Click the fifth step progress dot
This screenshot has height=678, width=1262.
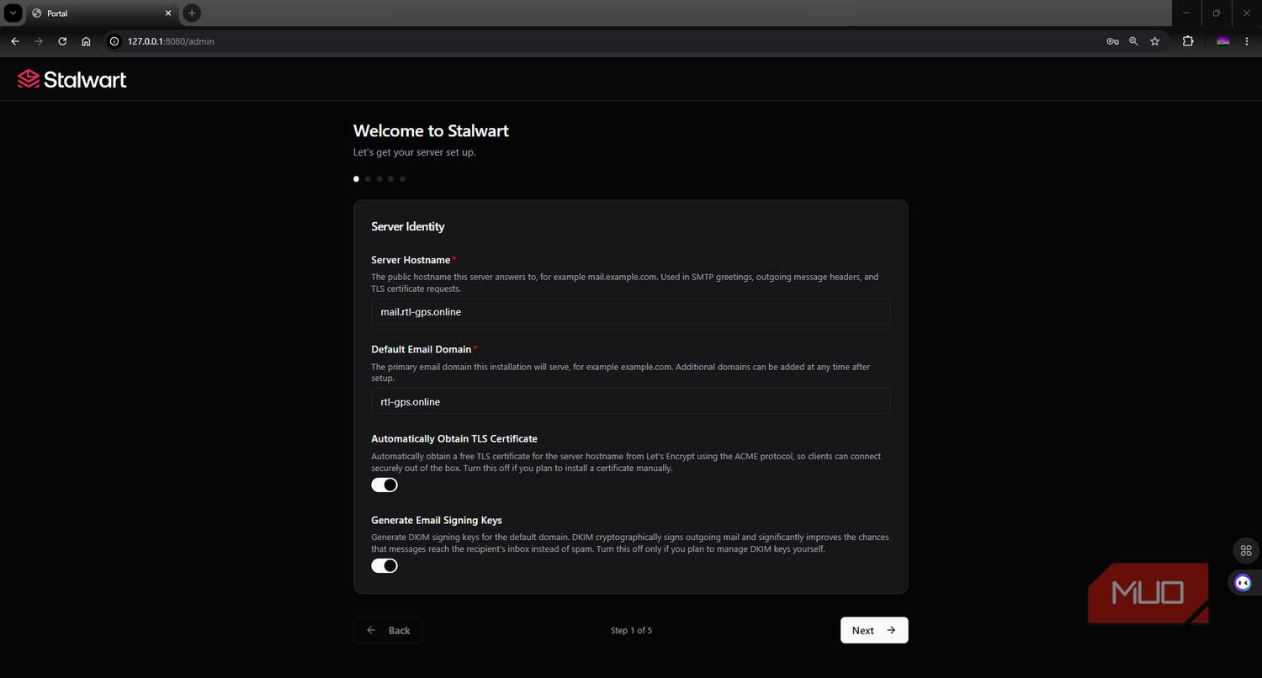(x=402, y=178)
